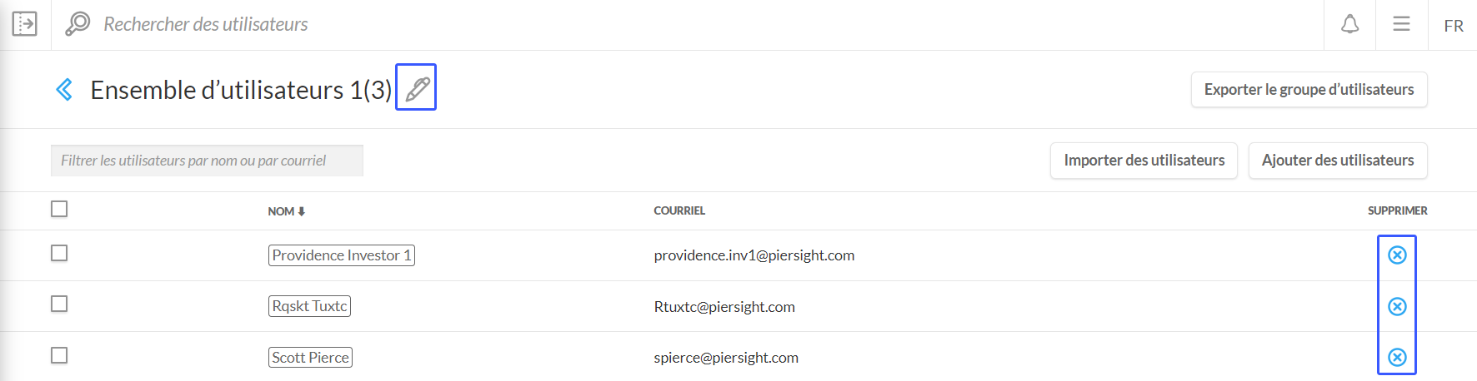Remove Rqskt Tuxtc from group
This screenshot has width=1477, height=381.
[x=1397, y=306]
